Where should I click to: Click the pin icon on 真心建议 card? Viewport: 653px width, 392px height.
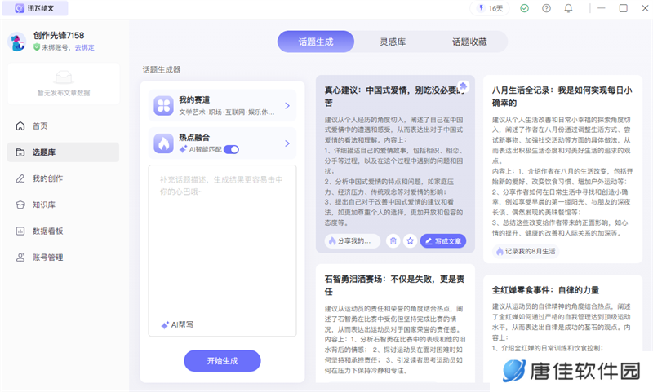click(x=463, y=86)
